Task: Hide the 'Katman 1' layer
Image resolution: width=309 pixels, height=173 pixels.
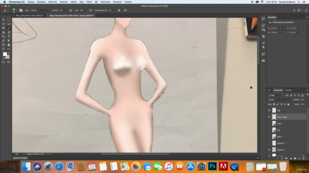Action: point(269,150)
